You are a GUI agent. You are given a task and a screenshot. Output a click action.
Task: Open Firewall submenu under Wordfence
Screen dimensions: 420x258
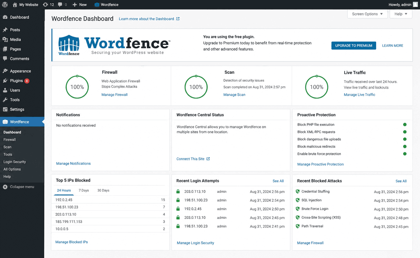click(x=10, y=140)
